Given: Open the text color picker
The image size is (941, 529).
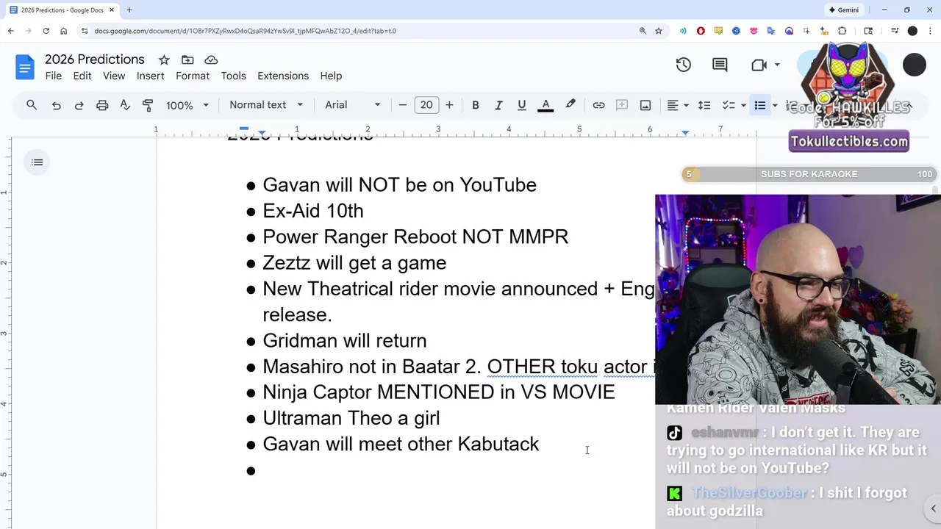Looking at the screenshot, I should coord(545,105).
